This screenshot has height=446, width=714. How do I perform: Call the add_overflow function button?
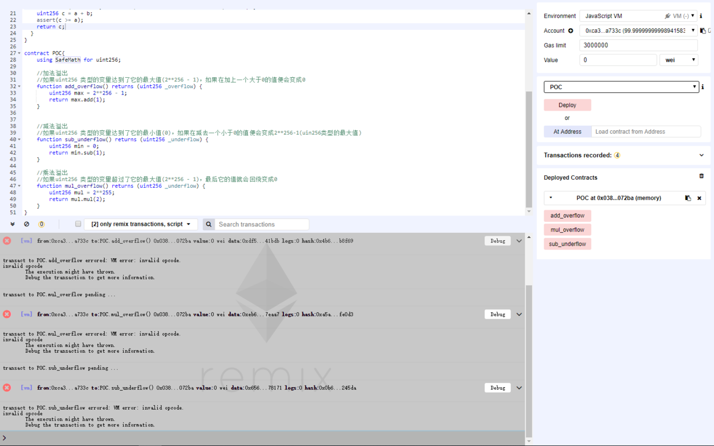567,216
